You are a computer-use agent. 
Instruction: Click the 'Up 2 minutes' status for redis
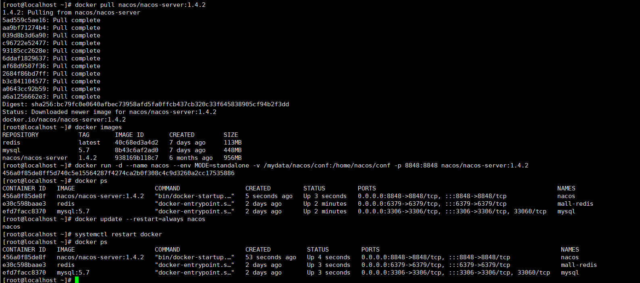point(325,204)
